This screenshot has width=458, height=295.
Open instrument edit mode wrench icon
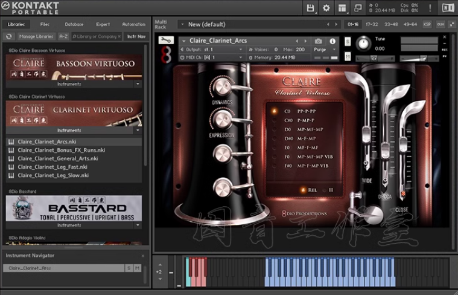166,41
